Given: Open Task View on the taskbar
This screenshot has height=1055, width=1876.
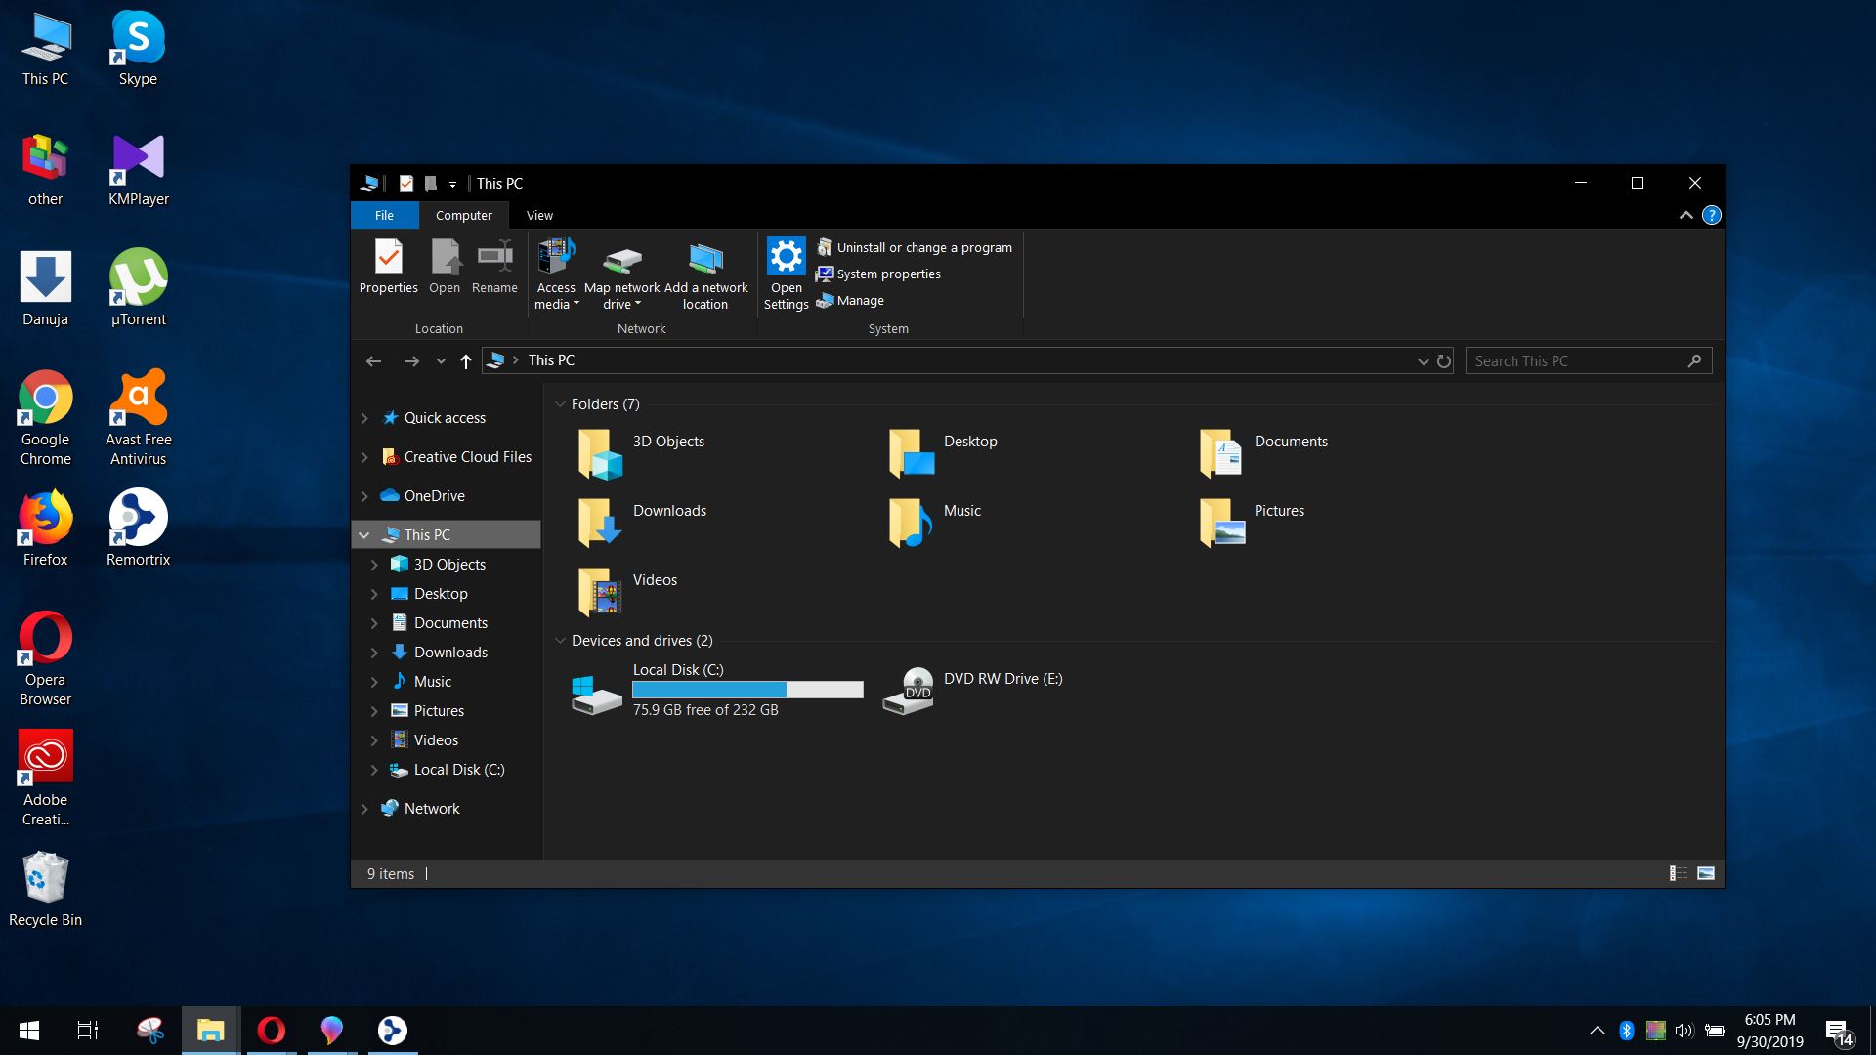Looking at the screenshot, I should pyautogui.click(x=88, y=1031).
